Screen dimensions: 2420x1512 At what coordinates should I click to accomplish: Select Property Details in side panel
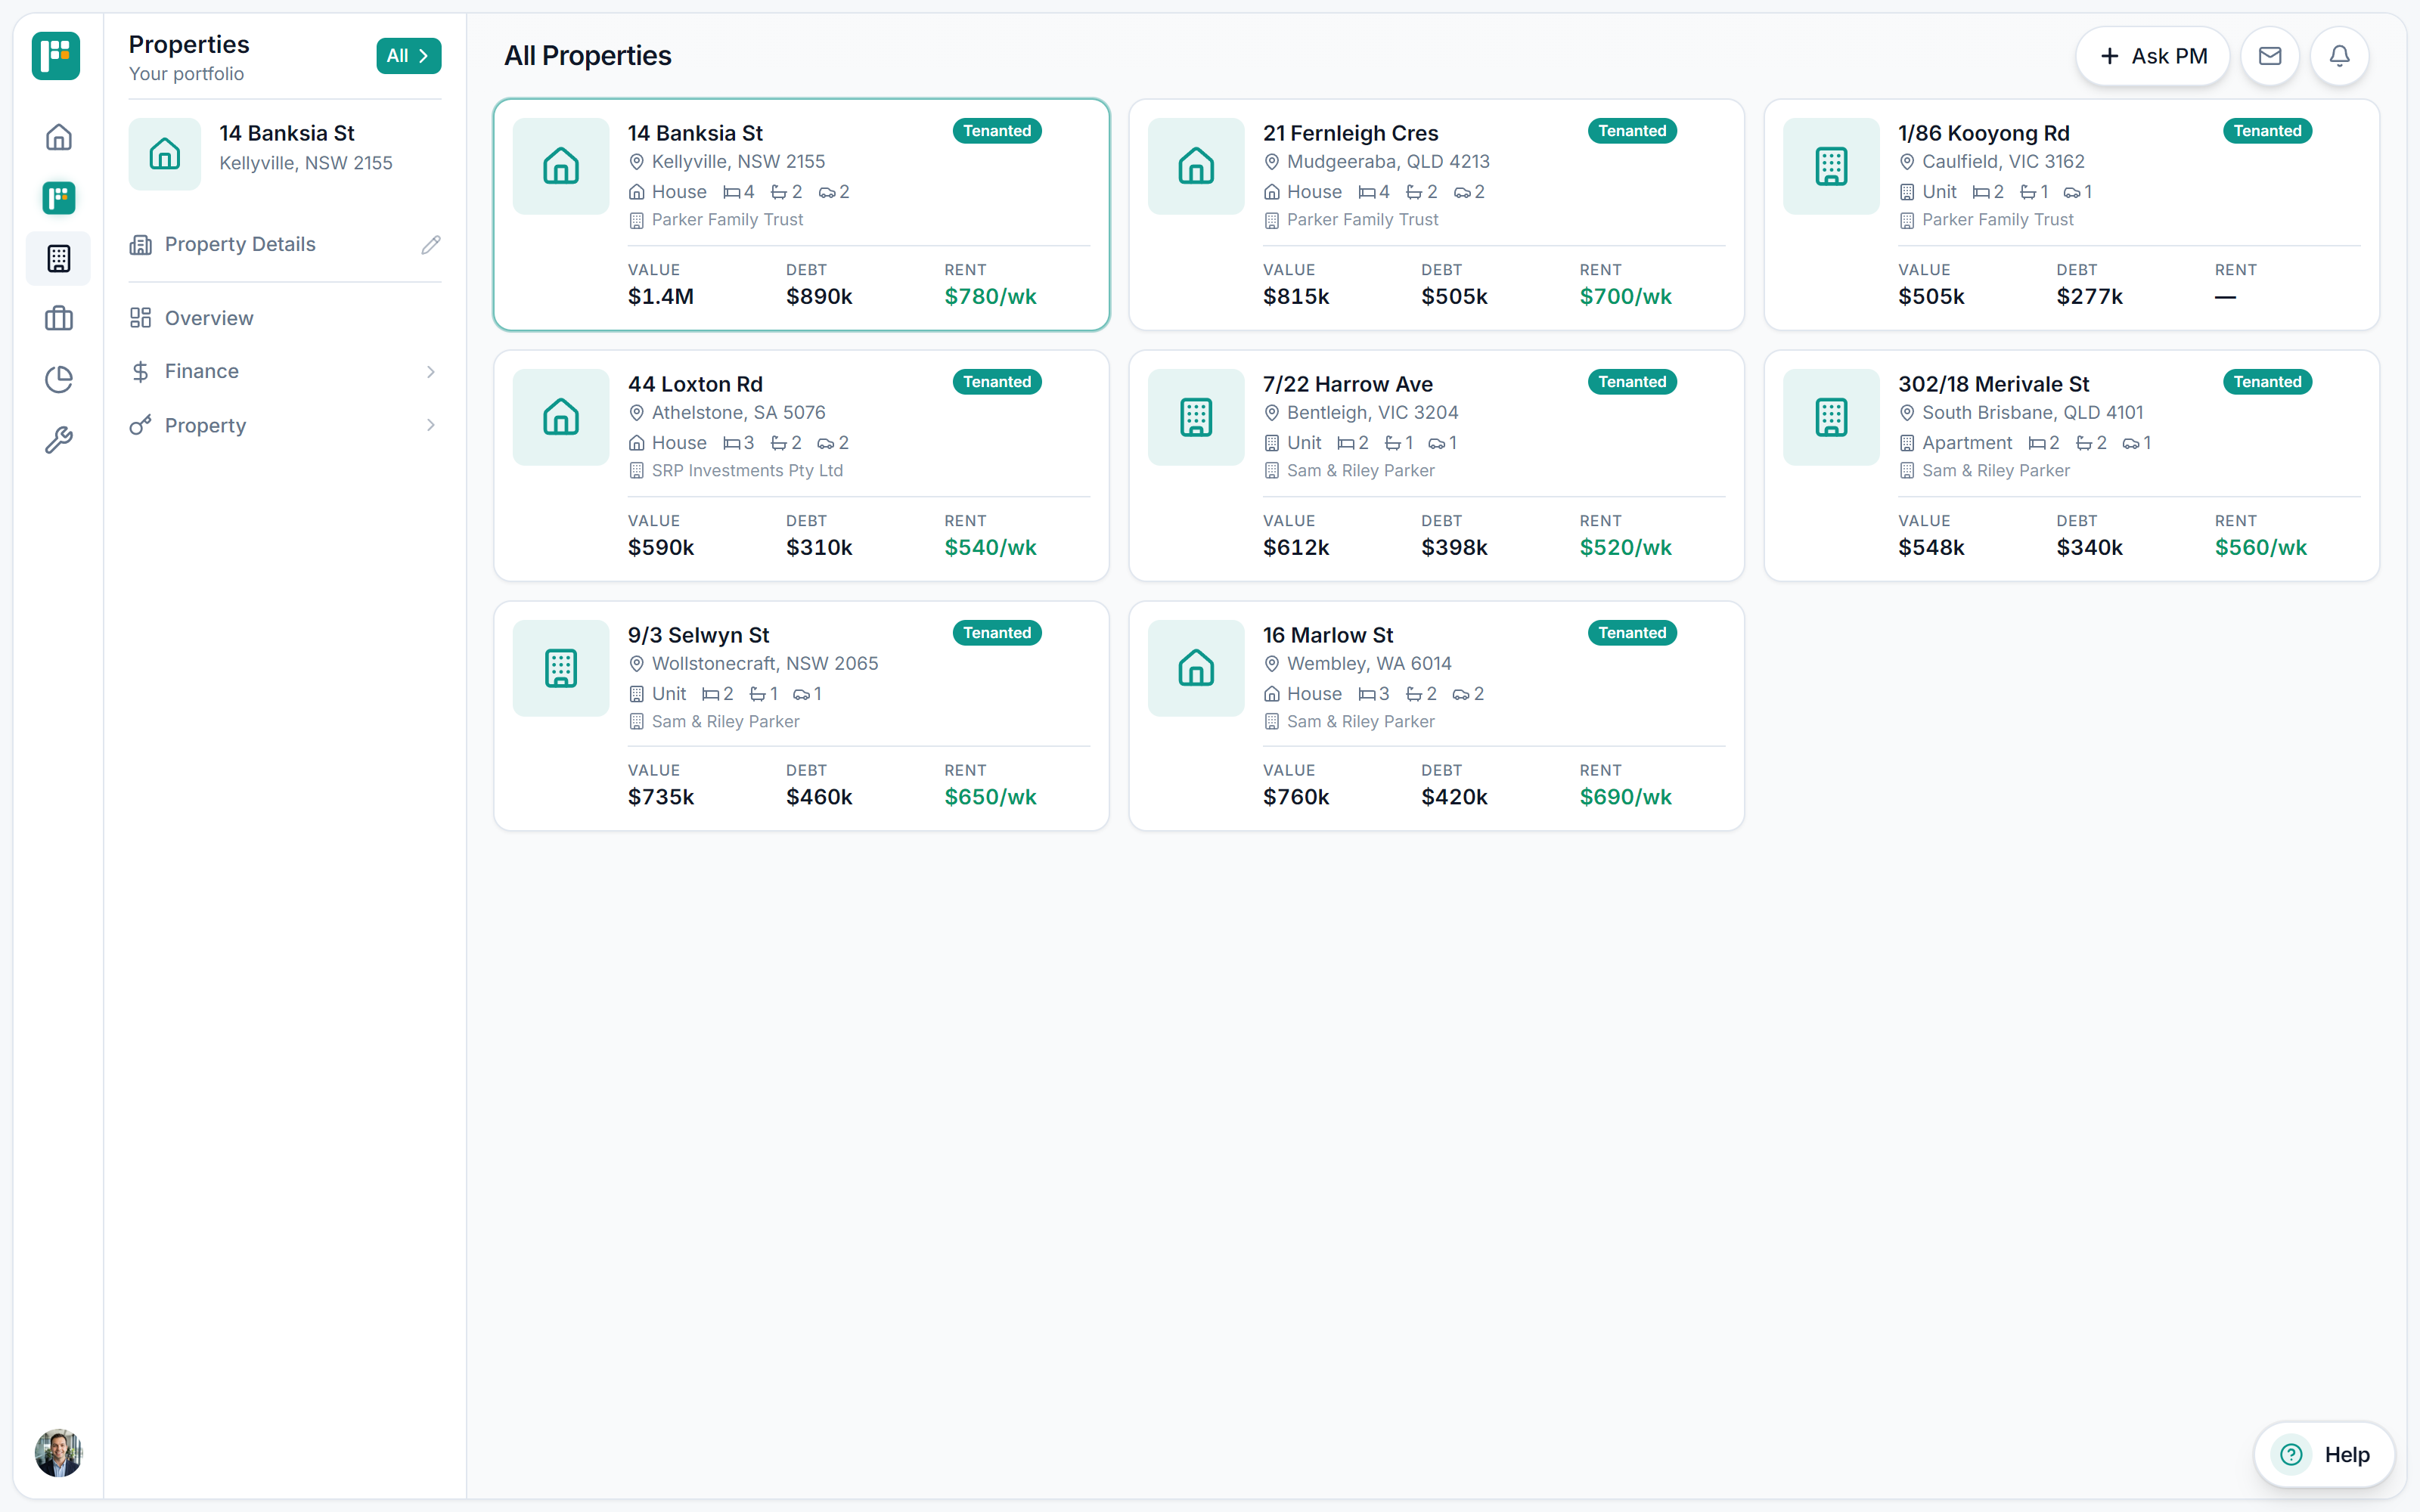(240, 244)
